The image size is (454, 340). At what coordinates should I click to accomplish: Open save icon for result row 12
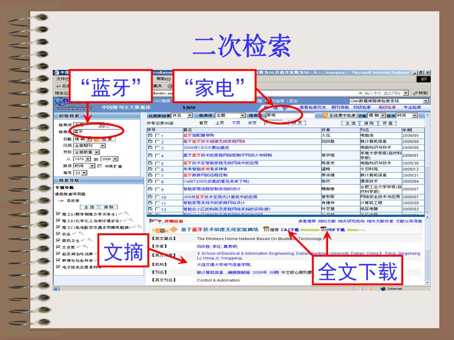pos(150,209)
